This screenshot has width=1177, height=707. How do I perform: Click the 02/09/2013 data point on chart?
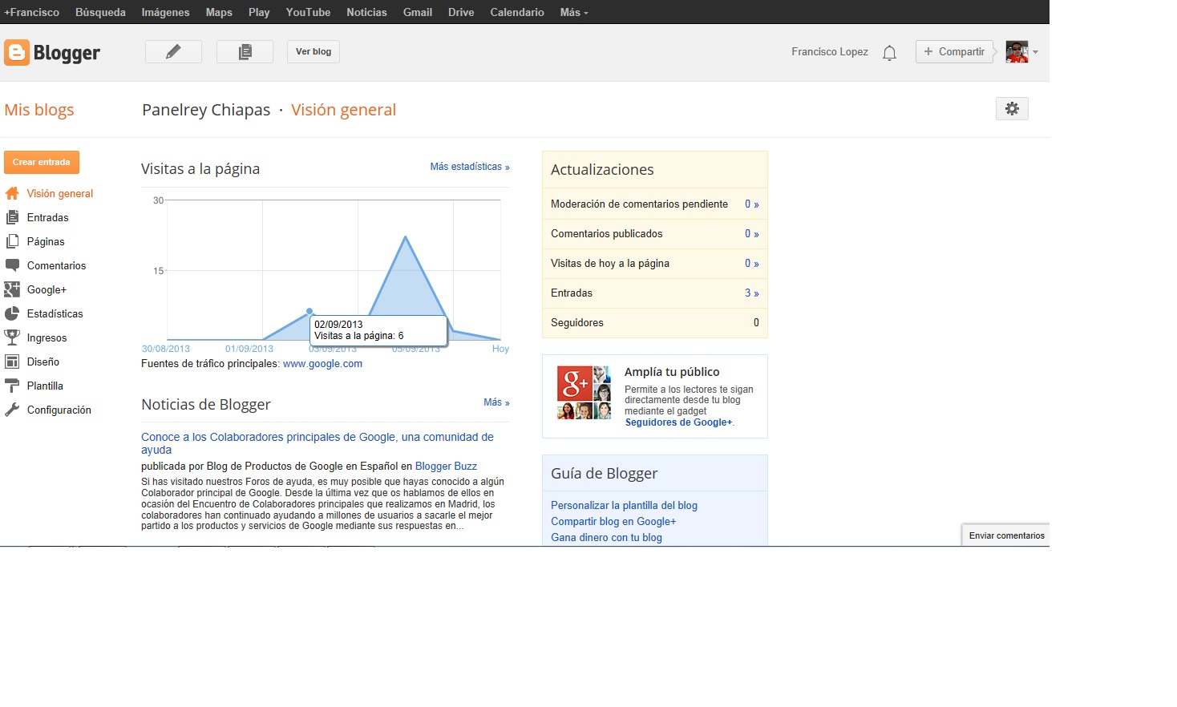[309, 311]
